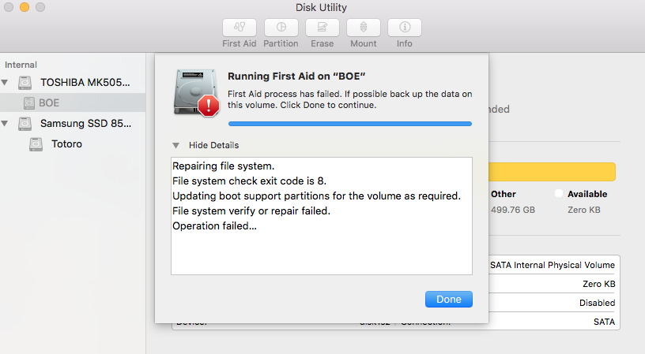This screenshot has height=354, width=645.
Task: Click the Mount toolbar icon
Action: click(364, 27)
